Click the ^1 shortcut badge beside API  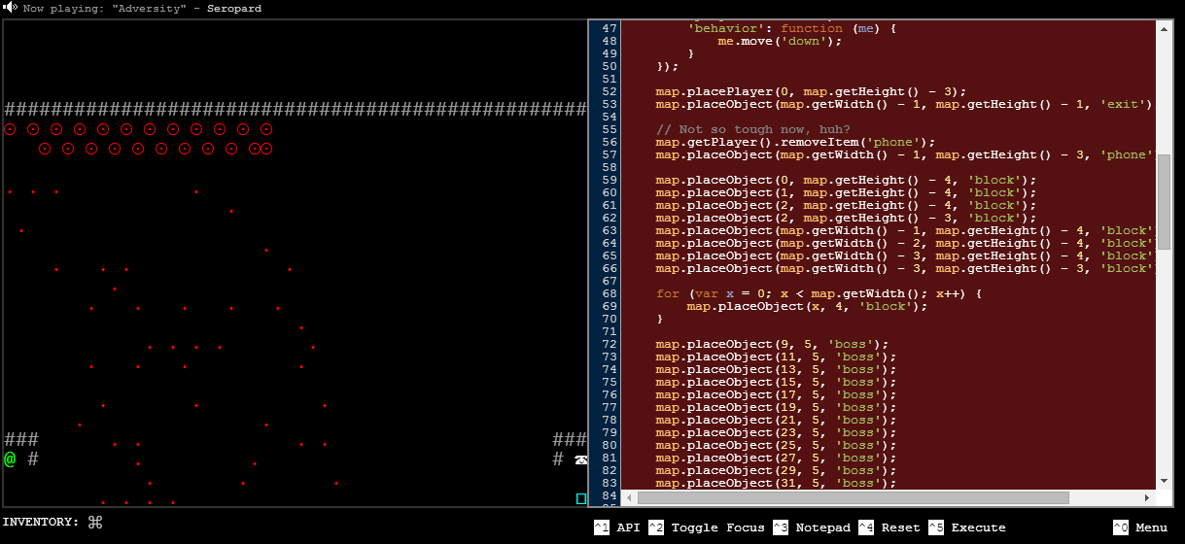coord(601,527)
